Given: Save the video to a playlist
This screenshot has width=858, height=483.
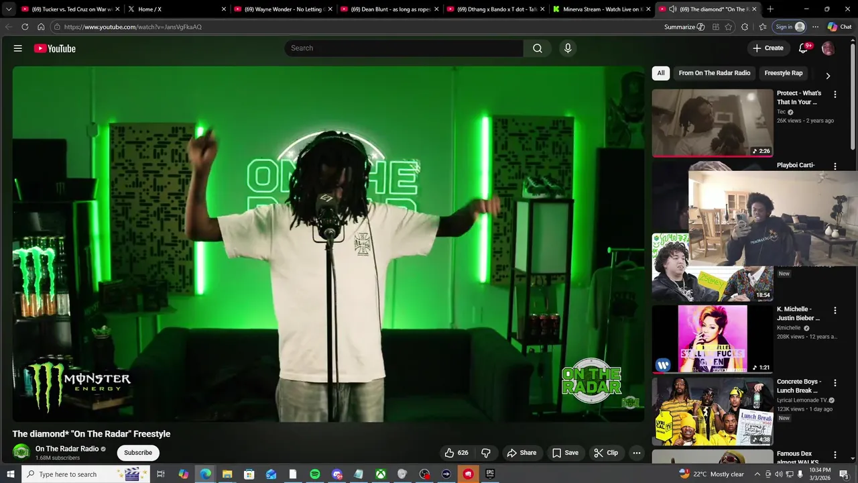Looking at the screenshot, I should pos(565,453).
